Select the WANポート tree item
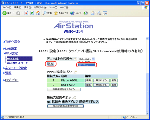Image resolution: width=150 pixels, height=120 pixels. 19,59
